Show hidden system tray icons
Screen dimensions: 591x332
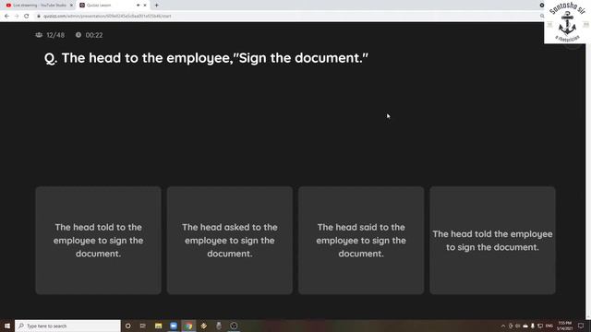503,326
